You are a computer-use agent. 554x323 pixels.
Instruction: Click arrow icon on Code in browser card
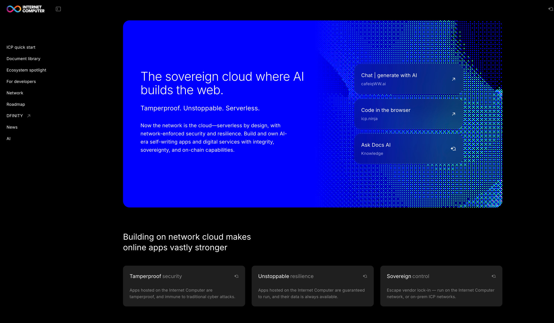coord(453,114)
